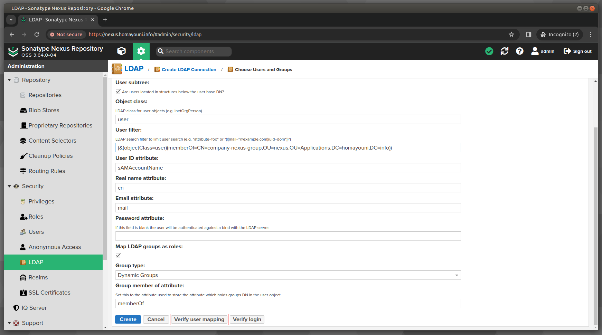
Task: Switch to the LDAP Sonatype Nexus browser tab
Action: point(57,20)
